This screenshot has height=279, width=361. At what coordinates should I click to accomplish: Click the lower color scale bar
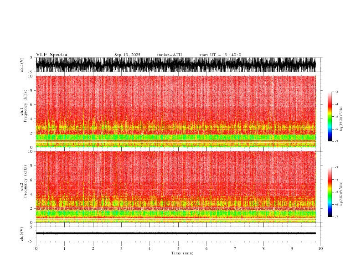pos(330,192)
